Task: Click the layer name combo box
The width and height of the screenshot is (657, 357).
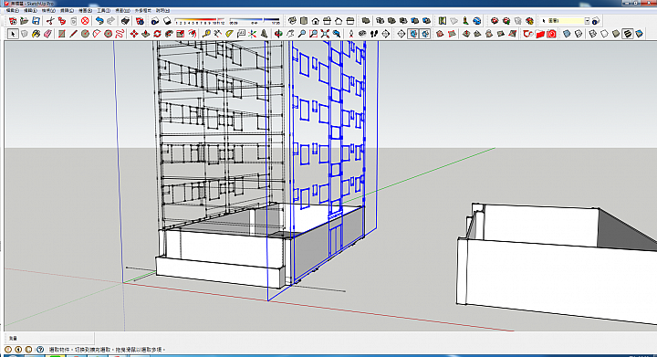Action: 566,20
